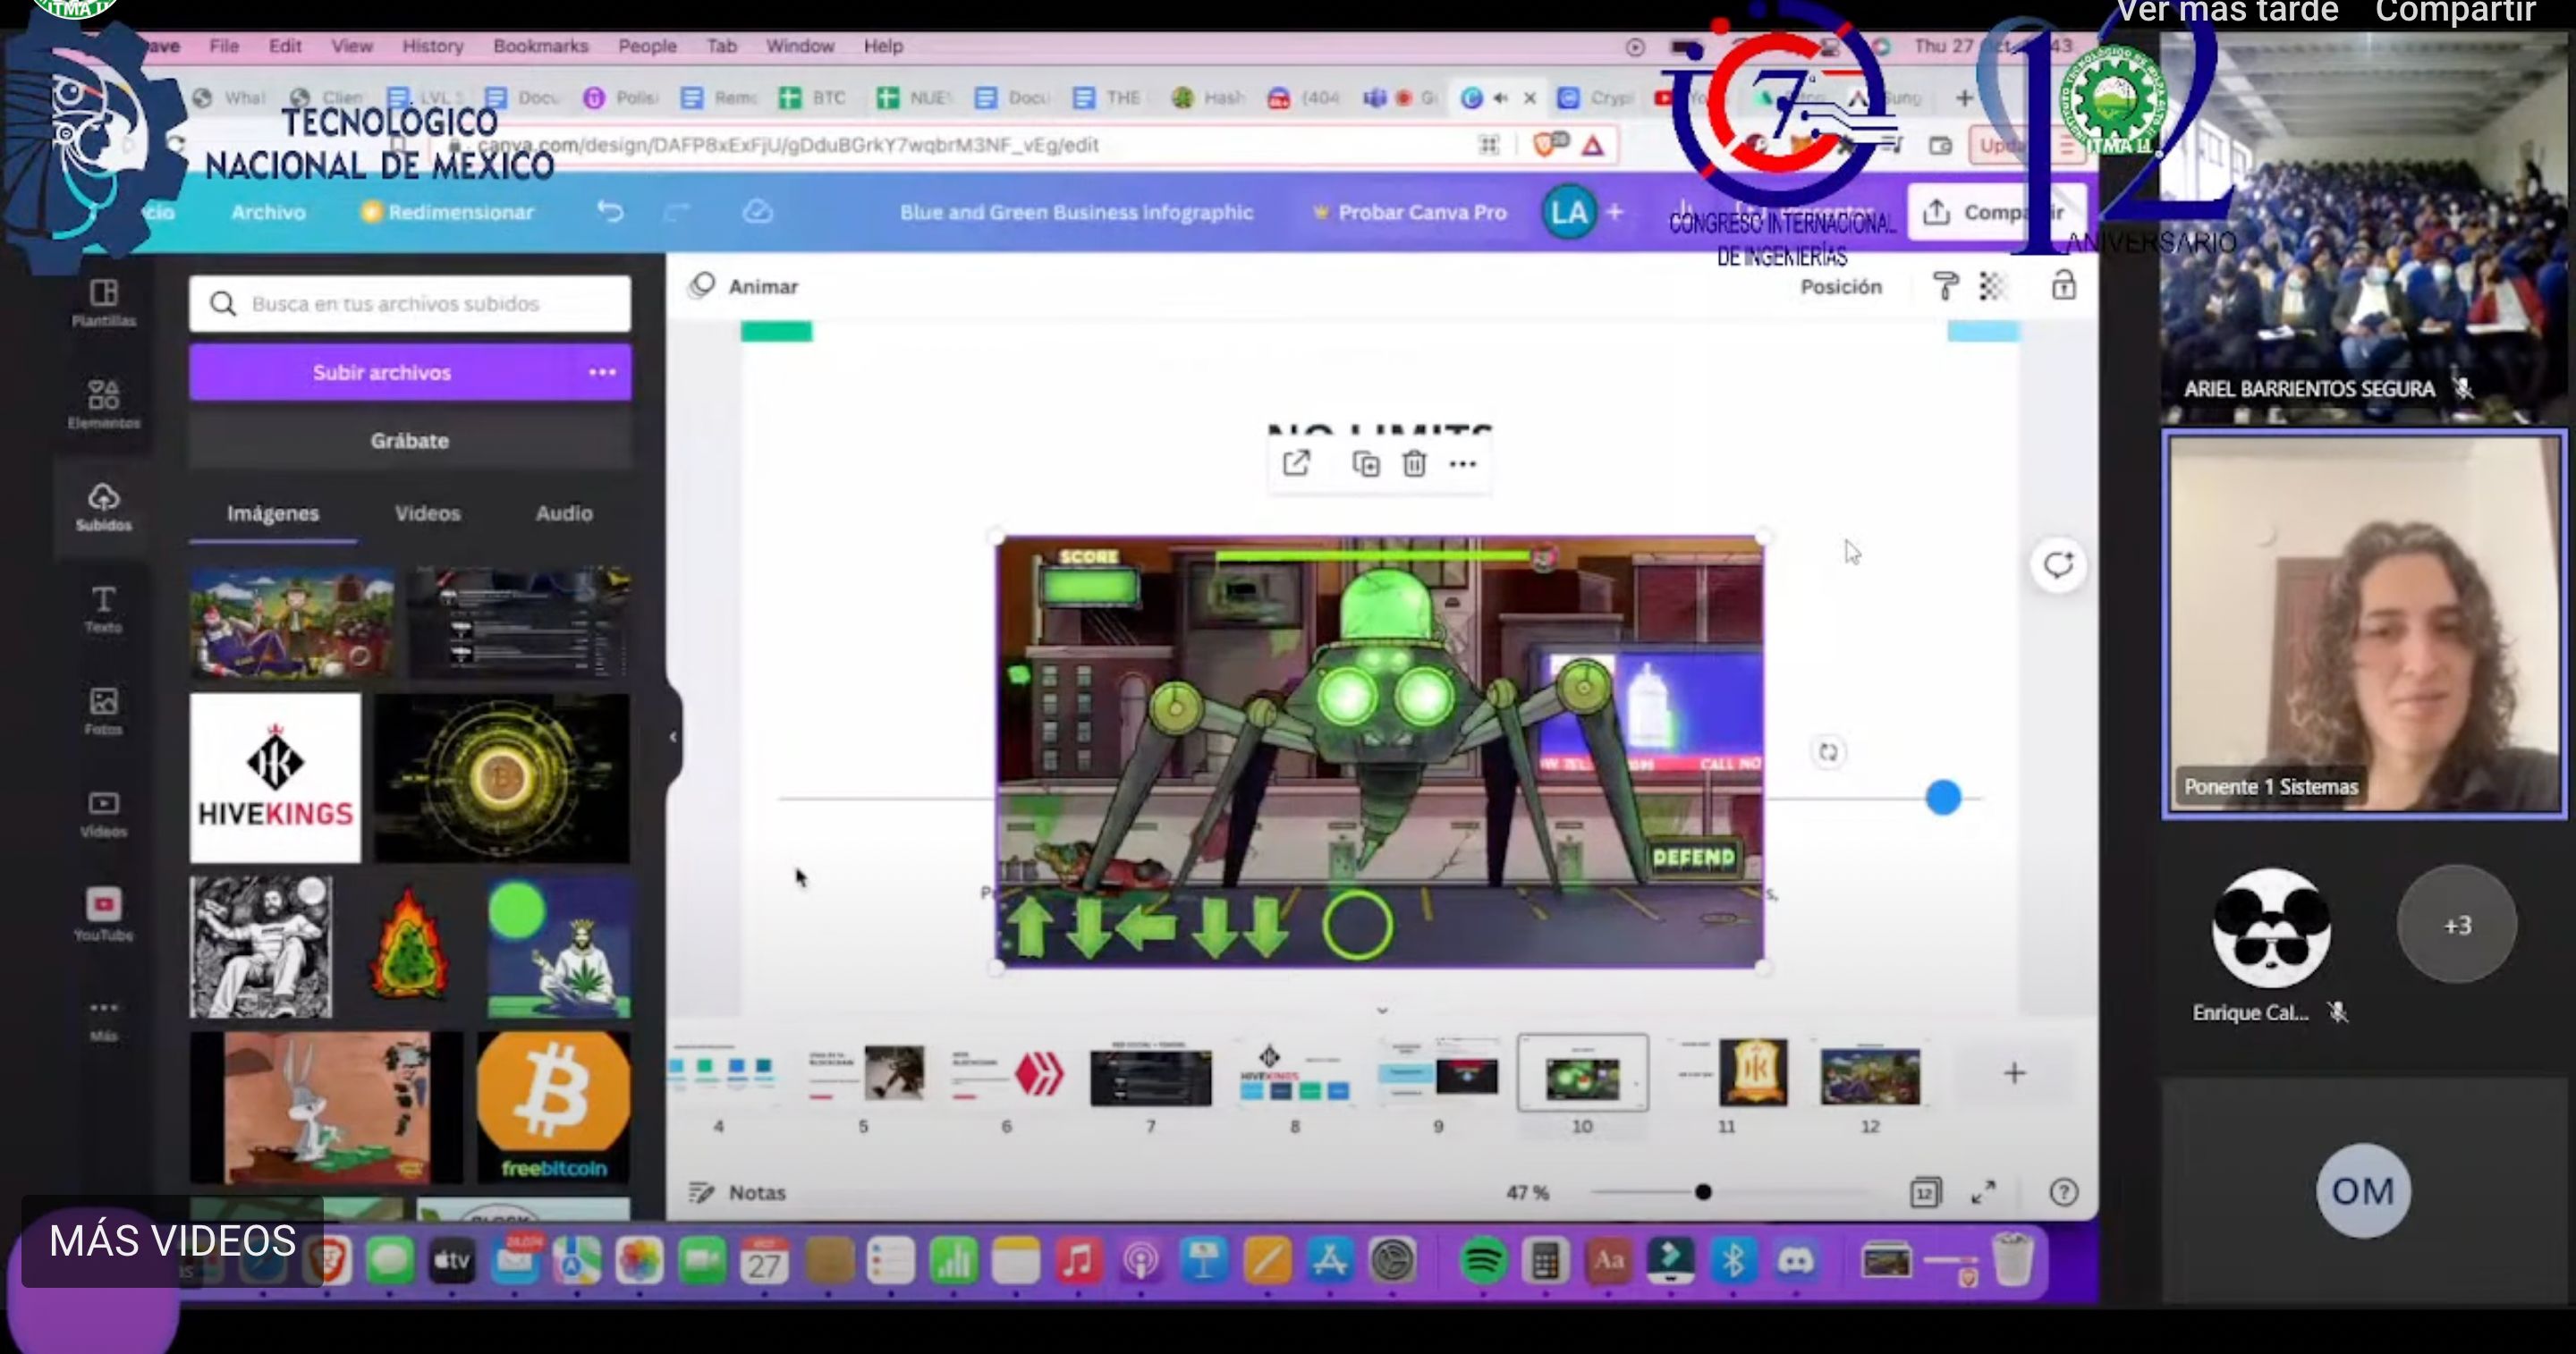The width and height of the screenshot is (2576, 1354).
Task: Click the +3 participants bubble
Action: click(2457, 924)
